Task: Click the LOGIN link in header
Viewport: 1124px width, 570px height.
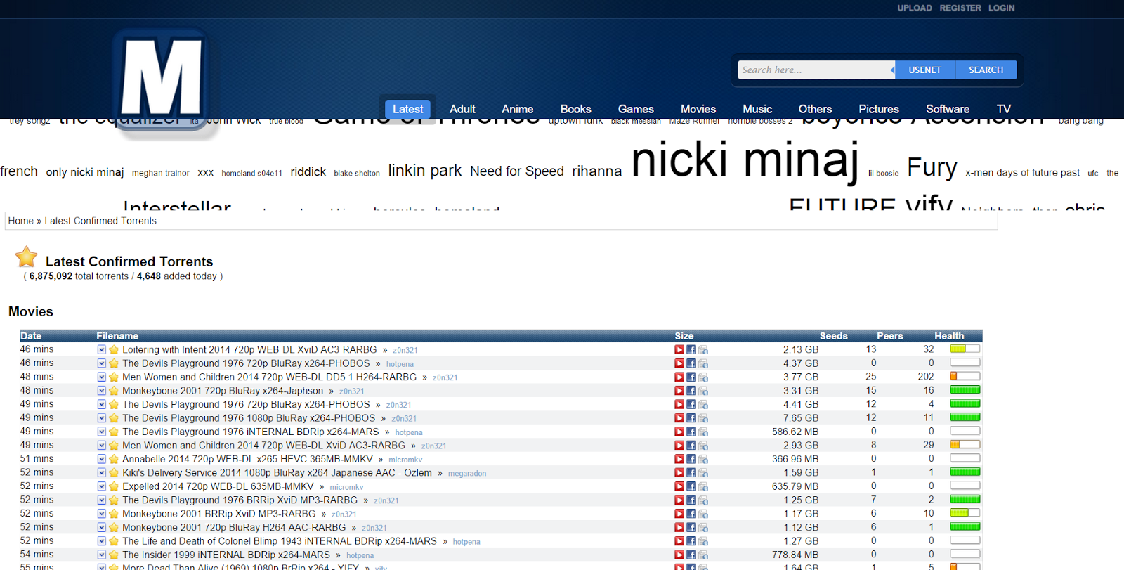Action: coord(1001,8)
